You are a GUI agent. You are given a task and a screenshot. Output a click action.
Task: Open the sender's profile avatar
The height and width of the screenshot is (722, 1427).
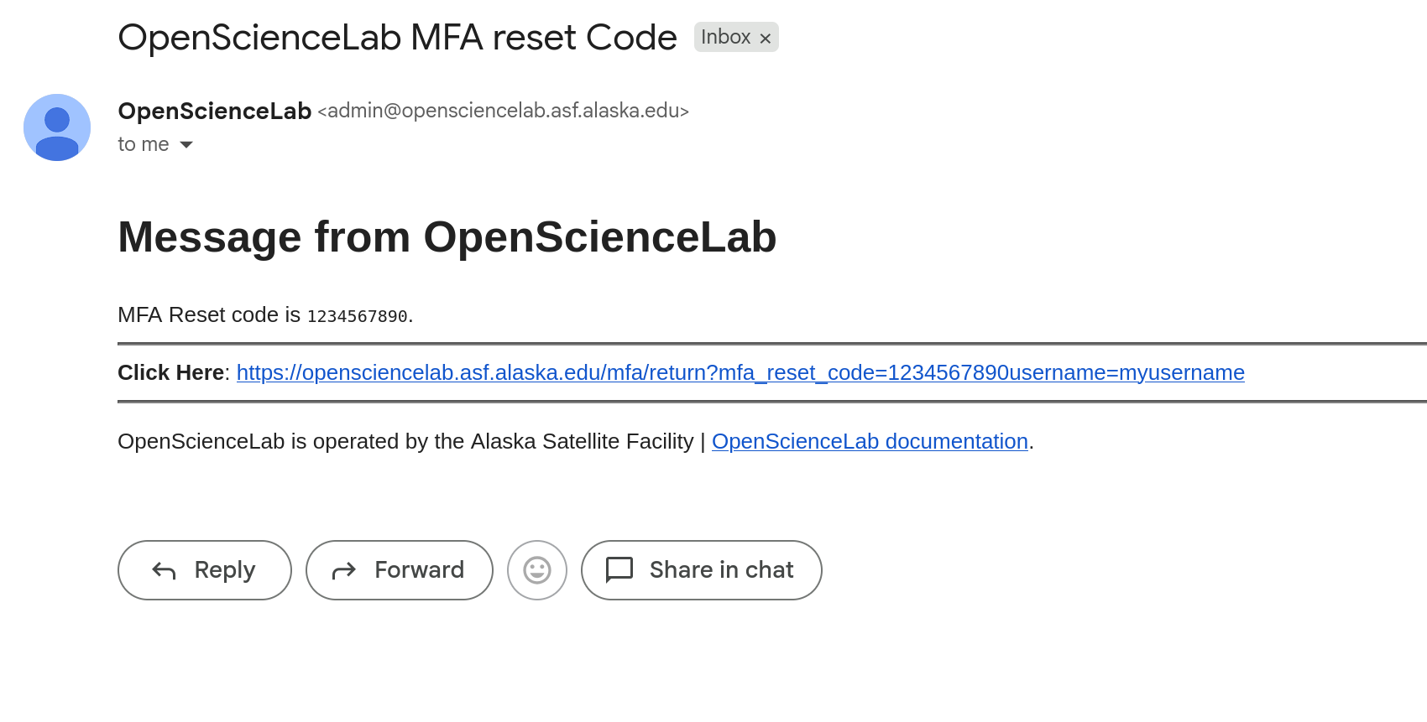pos(57,127)
